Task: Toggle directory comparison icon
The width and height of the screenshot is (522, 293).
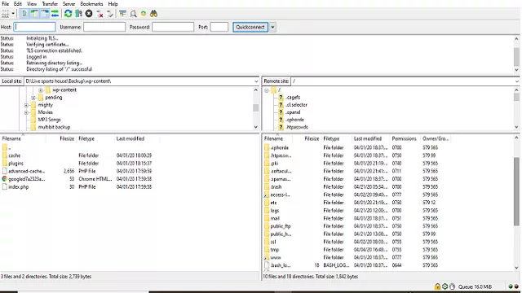Action: pyautogui.click(x=133, y=14)
